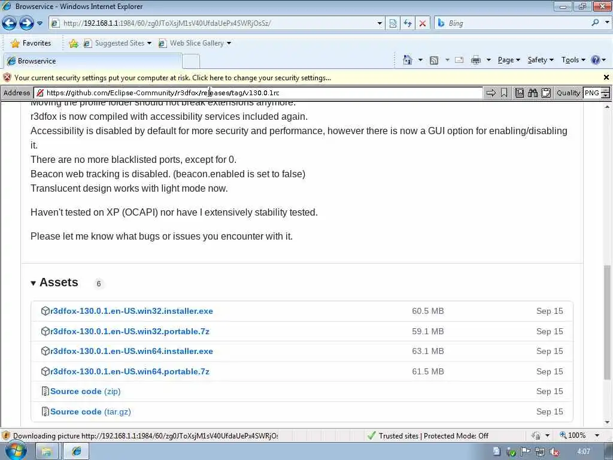The width and height of the screenshot is (613, 460).
Task: Click the network tray icon
Action: pyautogui.click(x=540, y=452)
